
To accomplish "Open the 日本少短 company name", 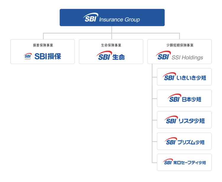I will pyautogui.click(x=192, y=99).
